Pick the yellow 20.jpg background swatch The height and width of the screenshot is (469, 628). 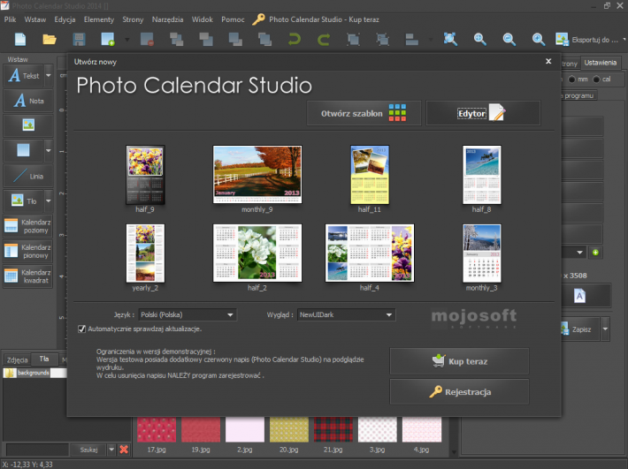pos(288,430)
